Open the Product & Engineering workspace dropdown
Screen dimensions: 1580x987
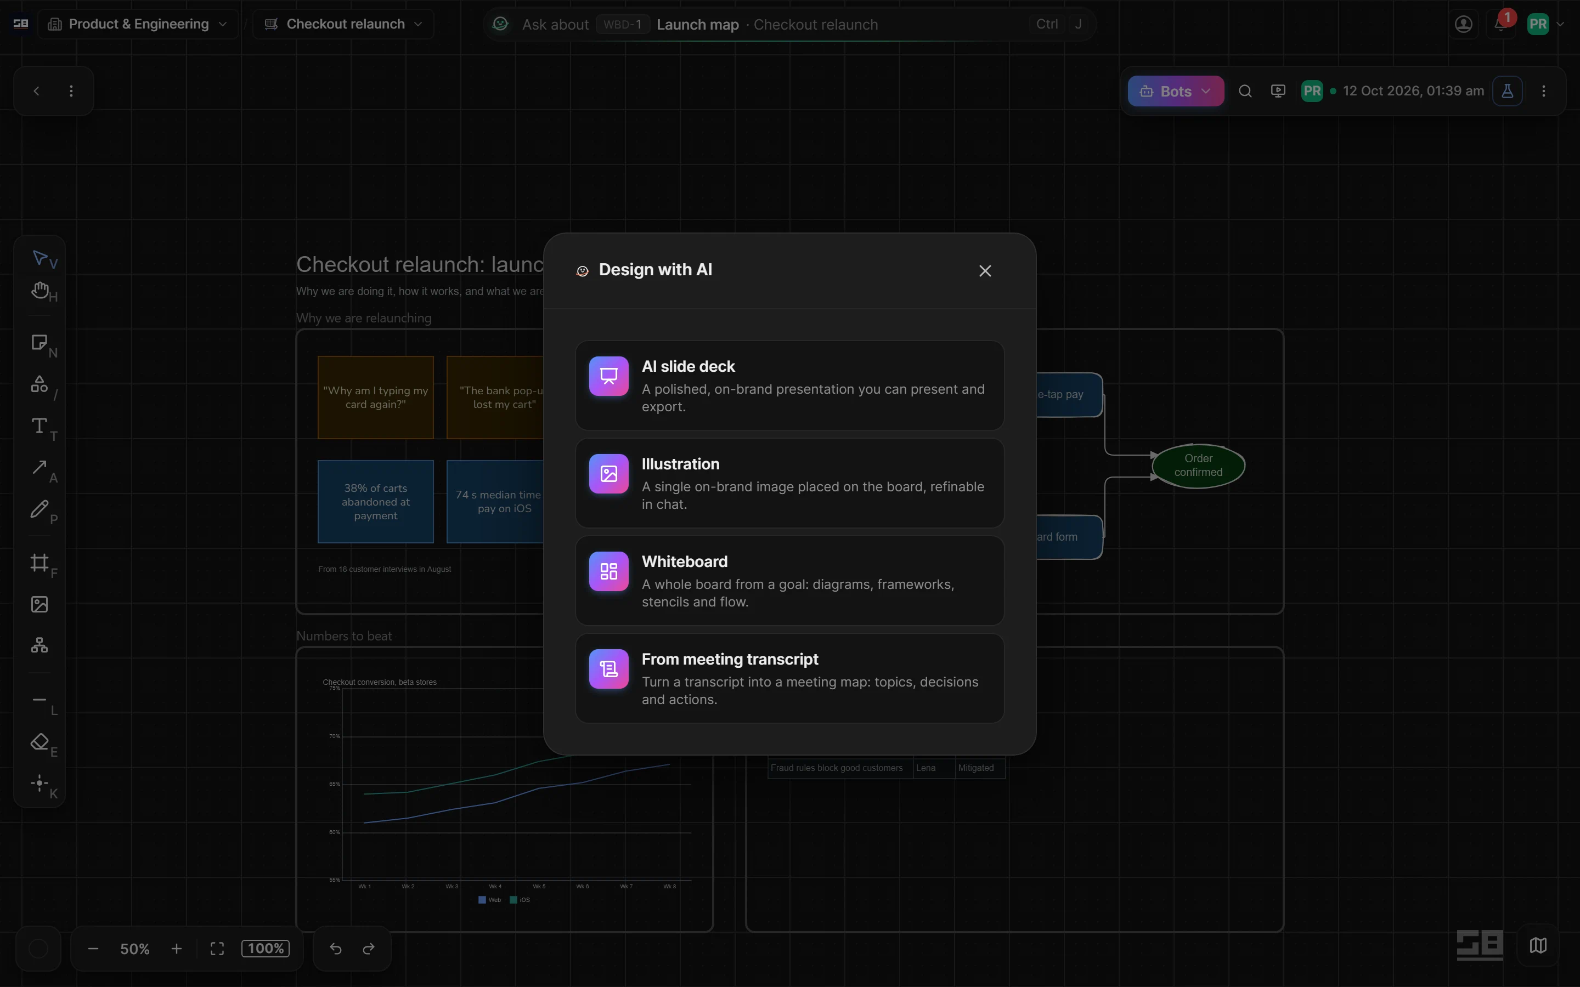click(x=138, y=24)
